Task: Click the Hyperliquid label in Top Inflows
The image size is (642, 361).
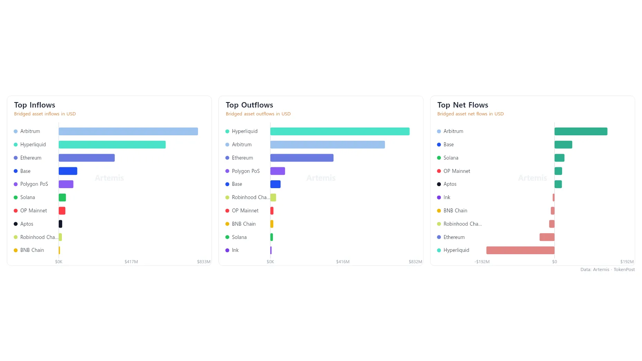Action: 33,145
